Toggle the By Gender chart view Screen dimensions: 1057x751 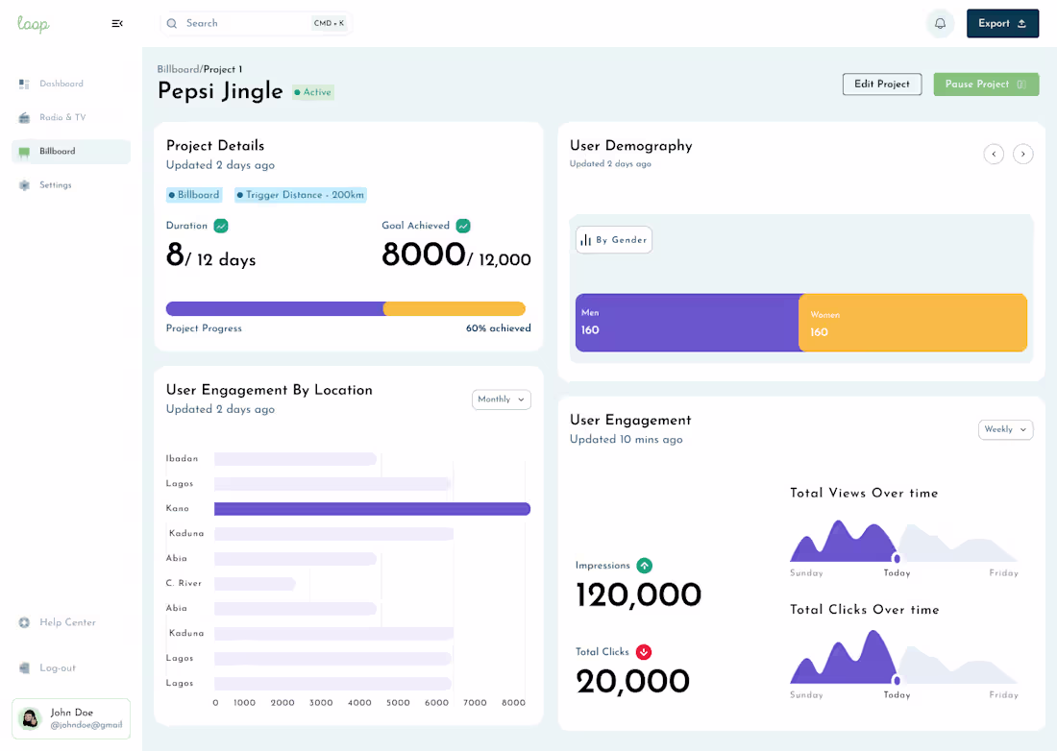[613, 239]
